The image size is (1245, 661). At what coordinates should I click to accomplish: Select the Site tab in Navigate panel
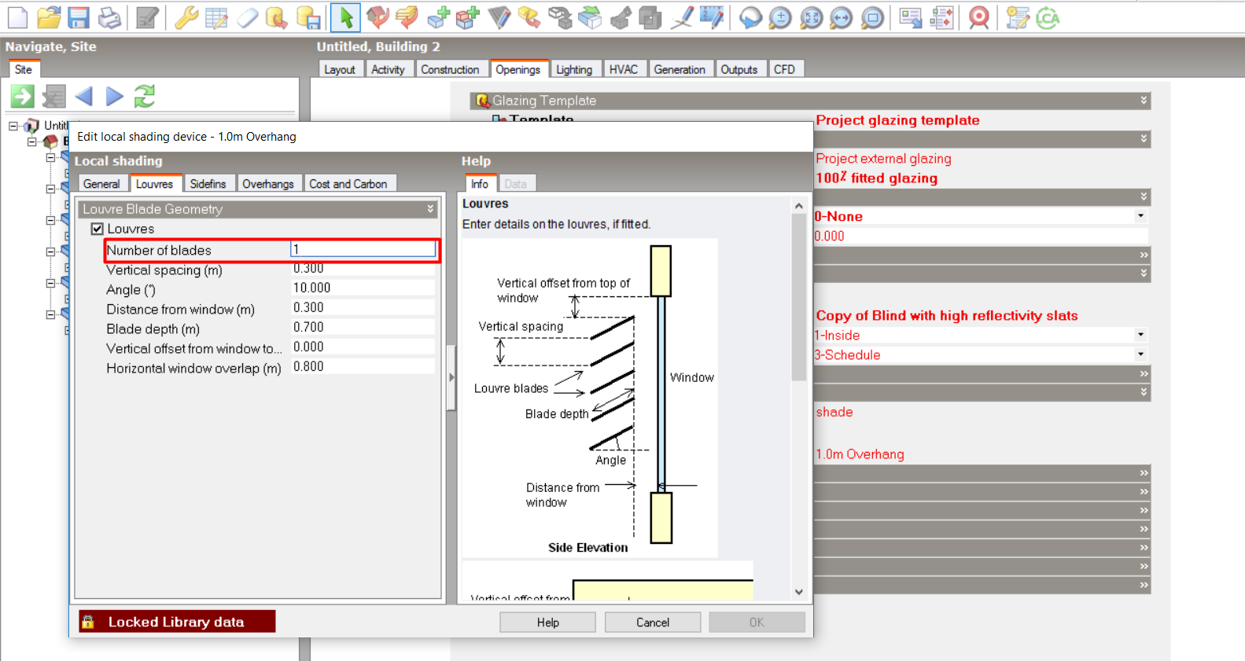[24, 69]
